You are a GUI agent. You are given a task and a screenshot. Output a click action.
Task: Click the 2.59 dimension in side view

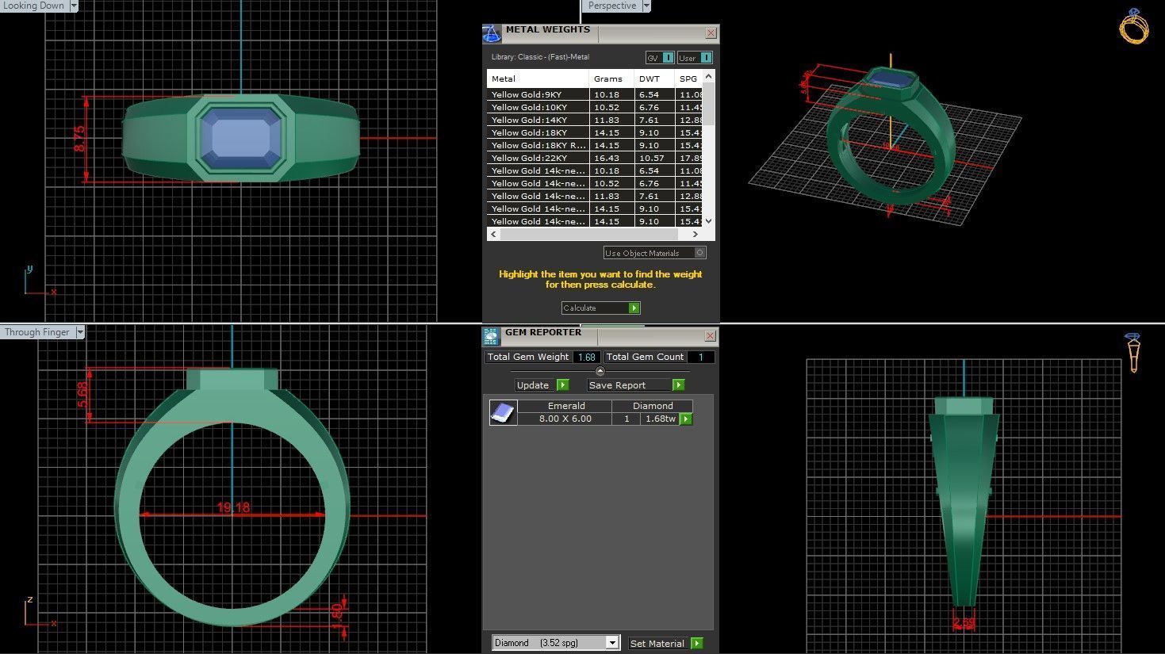tap(964, 623)
